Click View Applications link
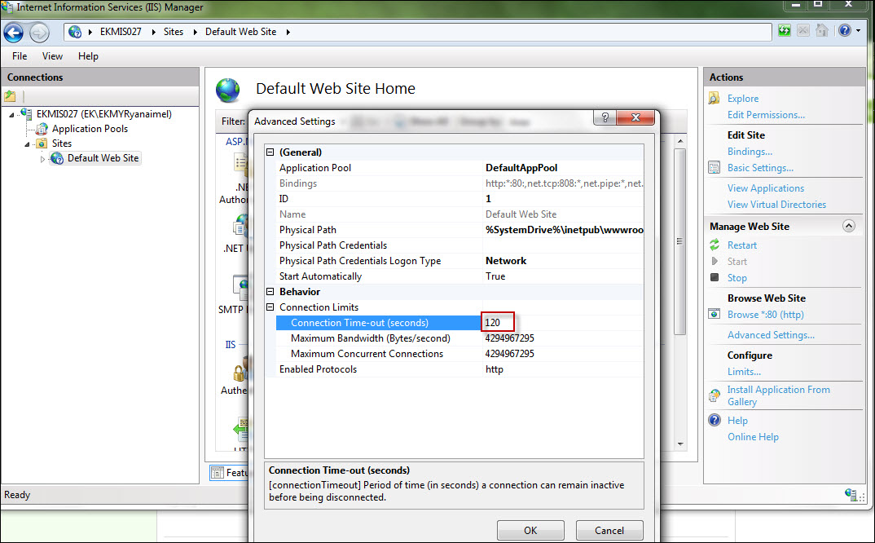This screenshot has width=875, height=543. 766,188
